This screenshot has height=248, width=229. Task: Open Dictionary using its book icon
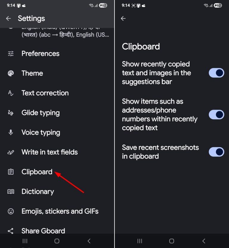click(10, 192)
